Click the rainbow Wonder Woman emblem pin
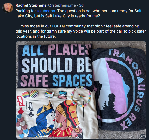 tap(81, 96)
